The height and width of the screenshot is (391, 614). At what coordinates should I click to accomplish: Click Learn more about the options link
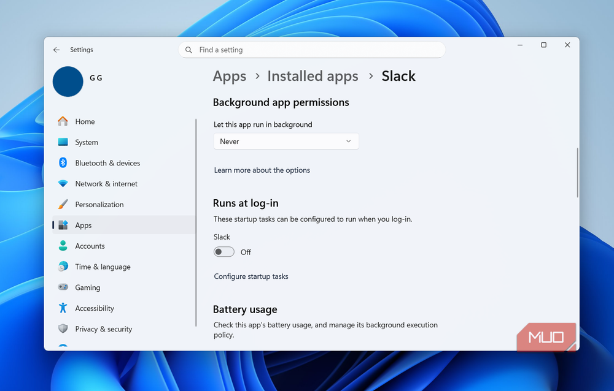262,170
